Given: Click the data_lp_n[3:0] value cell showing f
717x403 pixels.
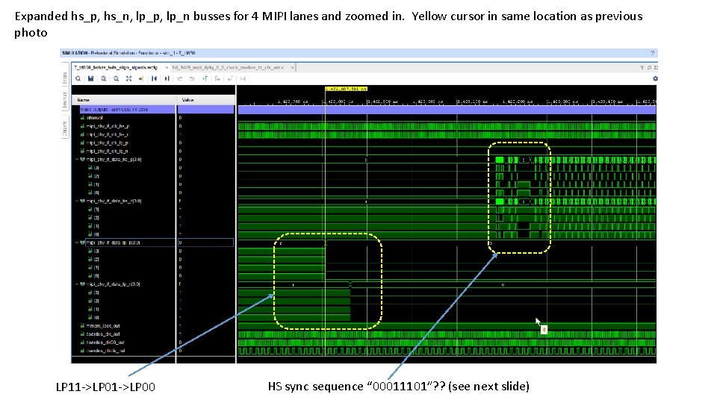Looking at the screenshot, I should pos(206,284).
